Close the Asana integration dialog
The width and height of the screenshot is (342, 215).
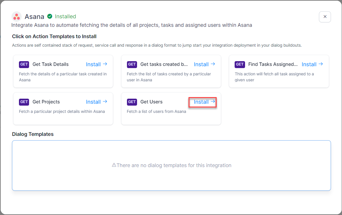pos(325,17)
